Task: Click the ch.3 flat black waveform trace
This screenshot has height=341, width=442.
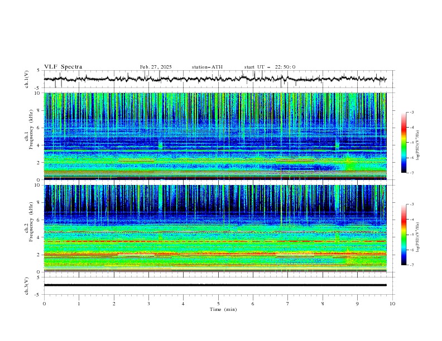Action: 215,285
